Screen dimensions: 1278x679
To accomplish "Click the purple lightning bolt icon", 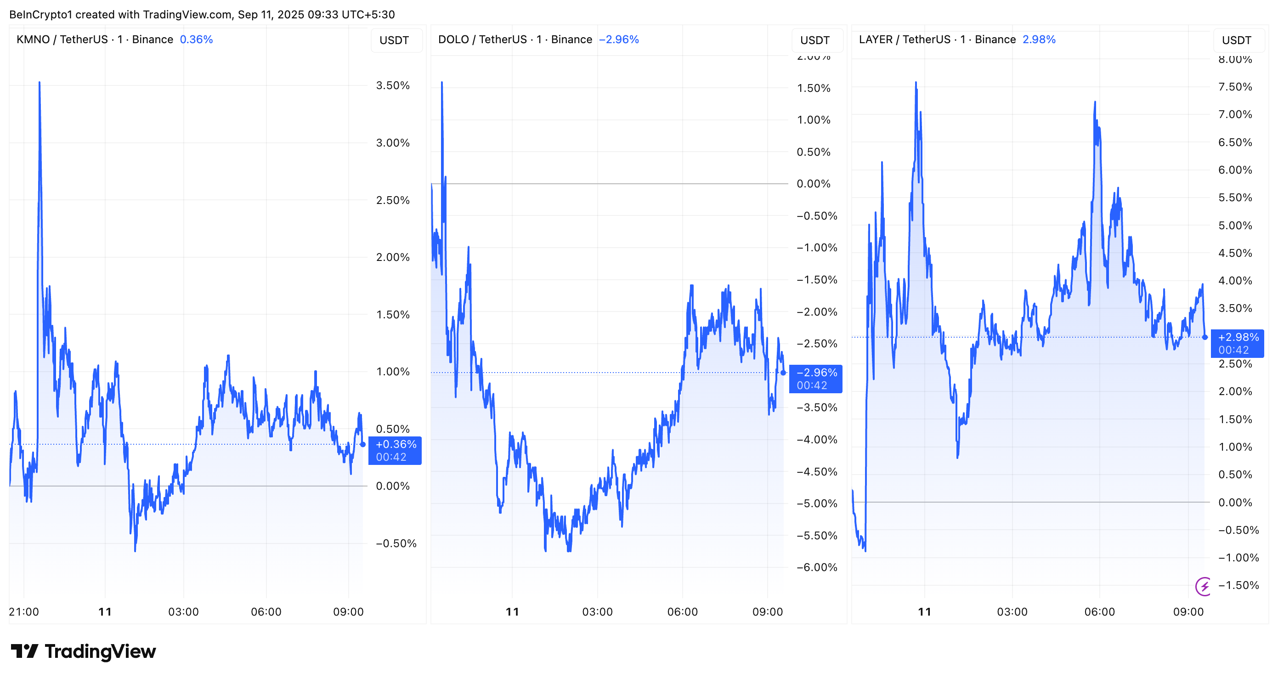I will 1204,586.
